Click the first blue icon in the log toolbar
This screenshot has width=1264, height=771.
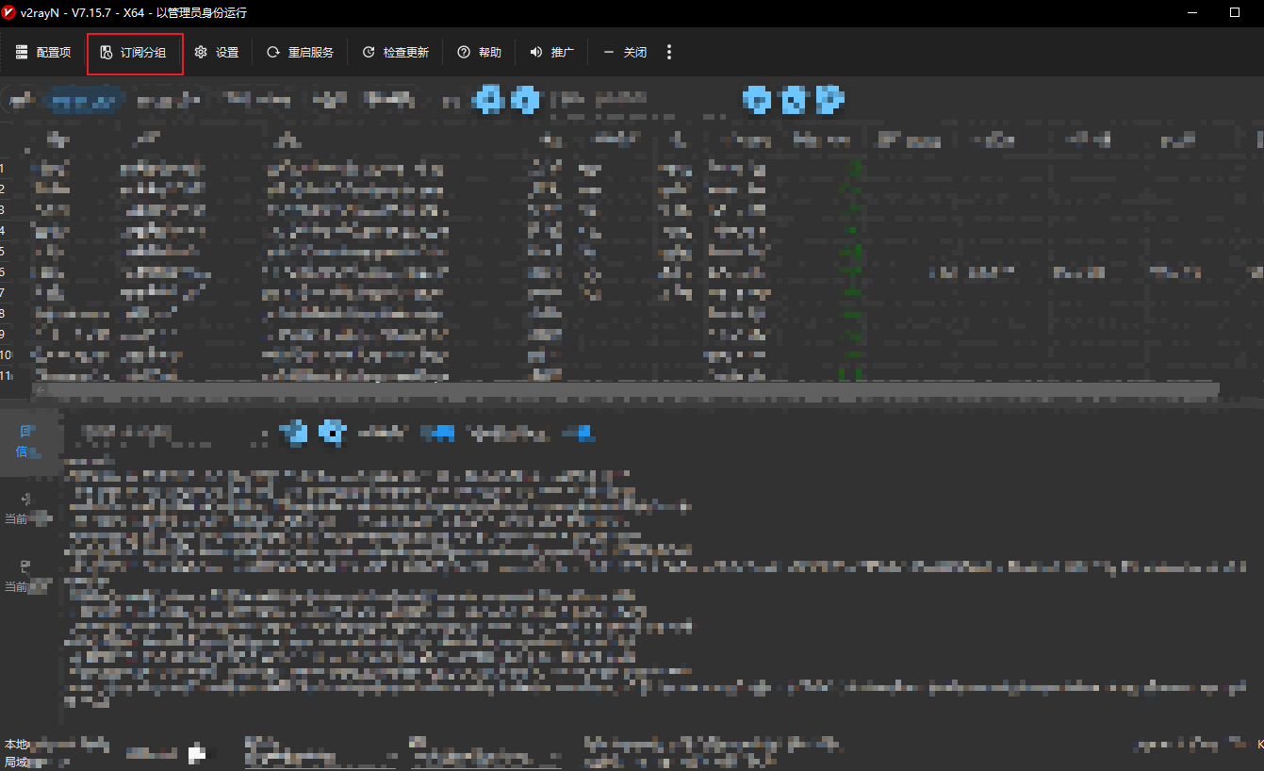(294, 433)
